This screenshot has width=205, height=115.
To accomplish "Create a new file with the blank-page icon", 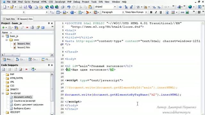I will [x=4, y=7].
